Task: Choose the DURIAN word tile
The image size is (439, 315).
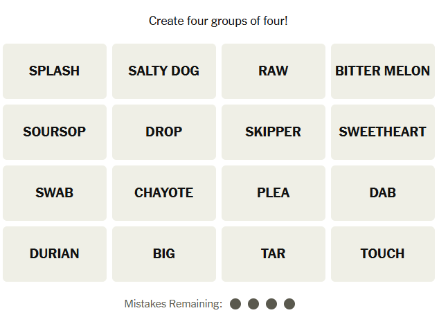Action: click(x=55, y=254)
